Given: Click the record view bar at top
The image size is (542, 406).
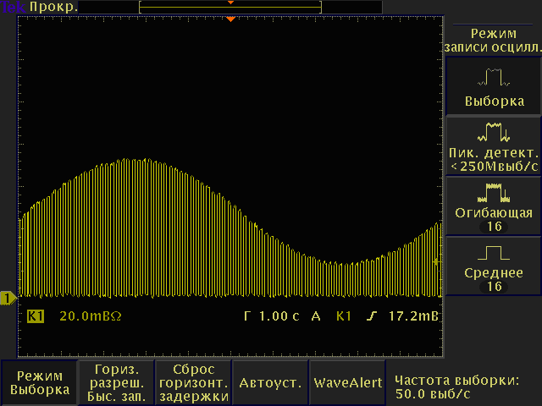Looking at the screenshot, I should [x=230, y=7].
